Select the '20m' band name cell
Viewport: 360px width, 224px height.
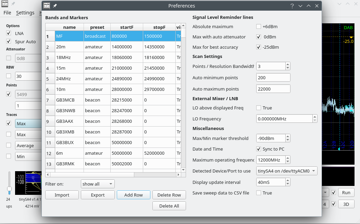click(69, 47)
